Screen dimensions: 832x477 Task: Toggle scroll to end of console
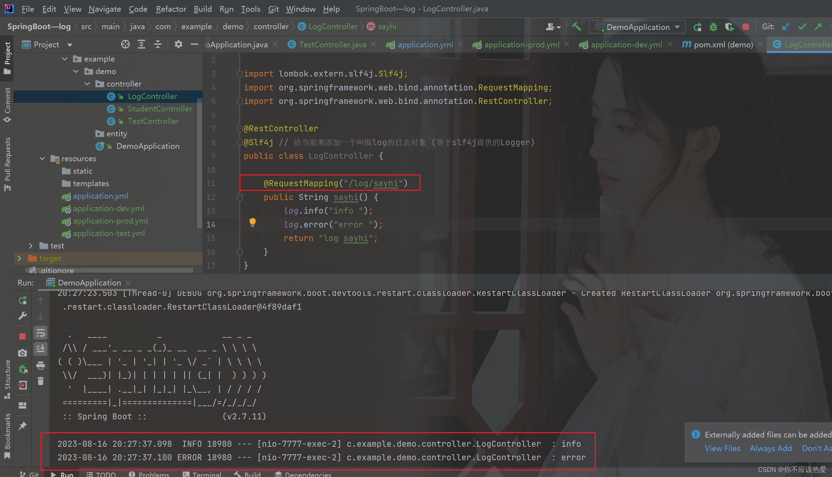41,348
